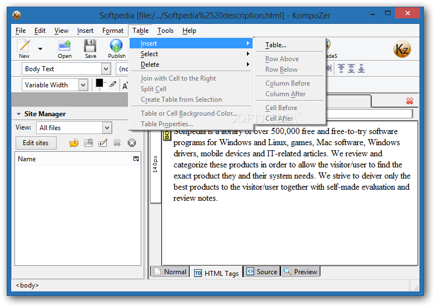Screen dimensions: 435x307
Task: Click the highlight color pen icon
Action: pyautogui.click(x=112, y=84)
